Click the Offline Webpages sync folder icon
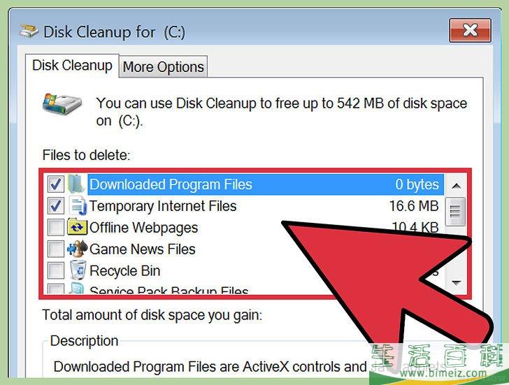The width and height of the screenshot is (509, 385). point(77,227)
